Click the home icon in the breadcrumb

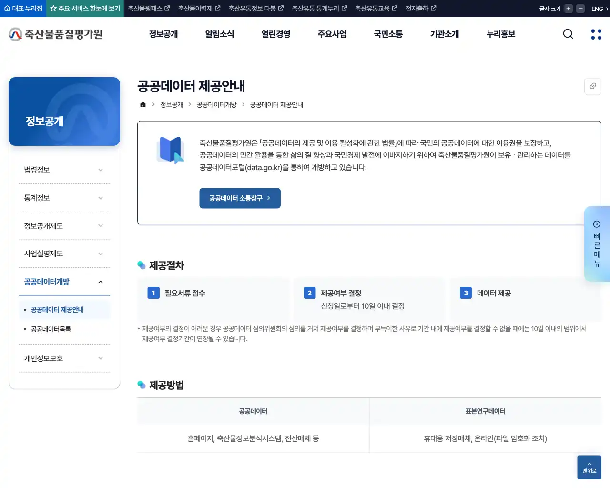(142, 104)
